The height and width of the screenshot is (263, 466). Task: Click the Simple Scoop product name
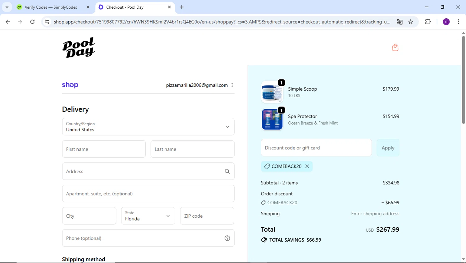point(302,89)
